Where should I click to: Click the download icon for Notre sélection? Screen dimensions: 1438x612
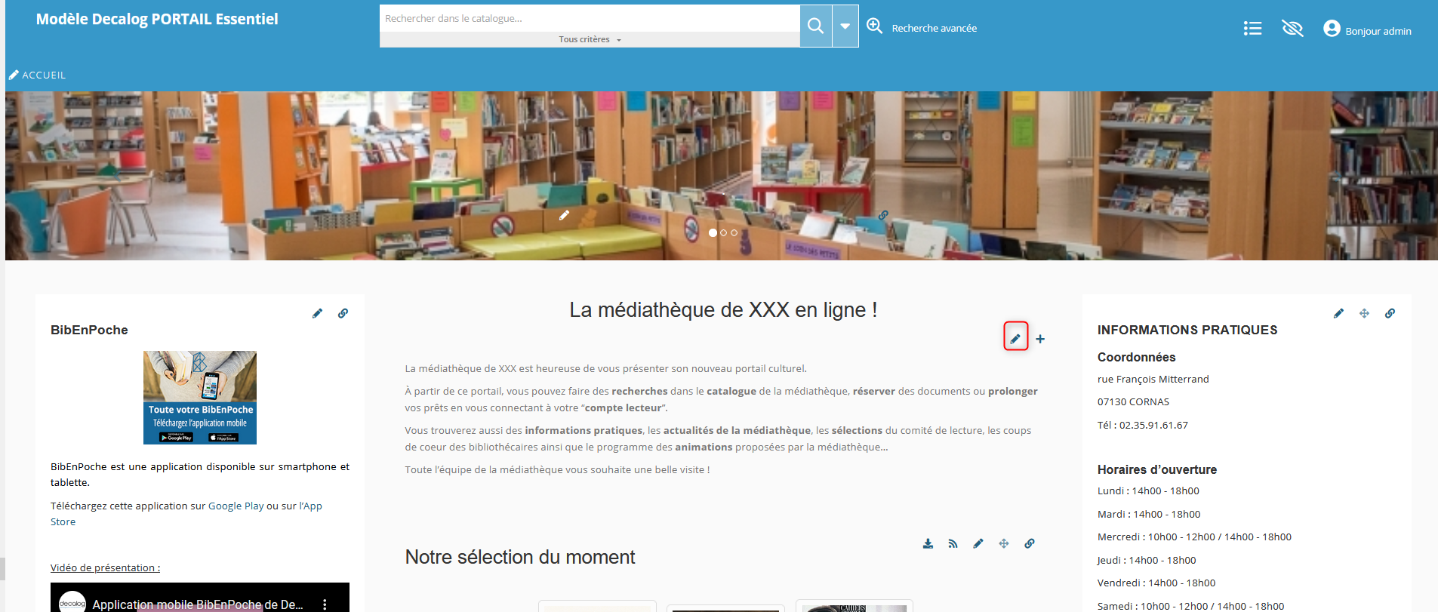(x=928, y=543)
